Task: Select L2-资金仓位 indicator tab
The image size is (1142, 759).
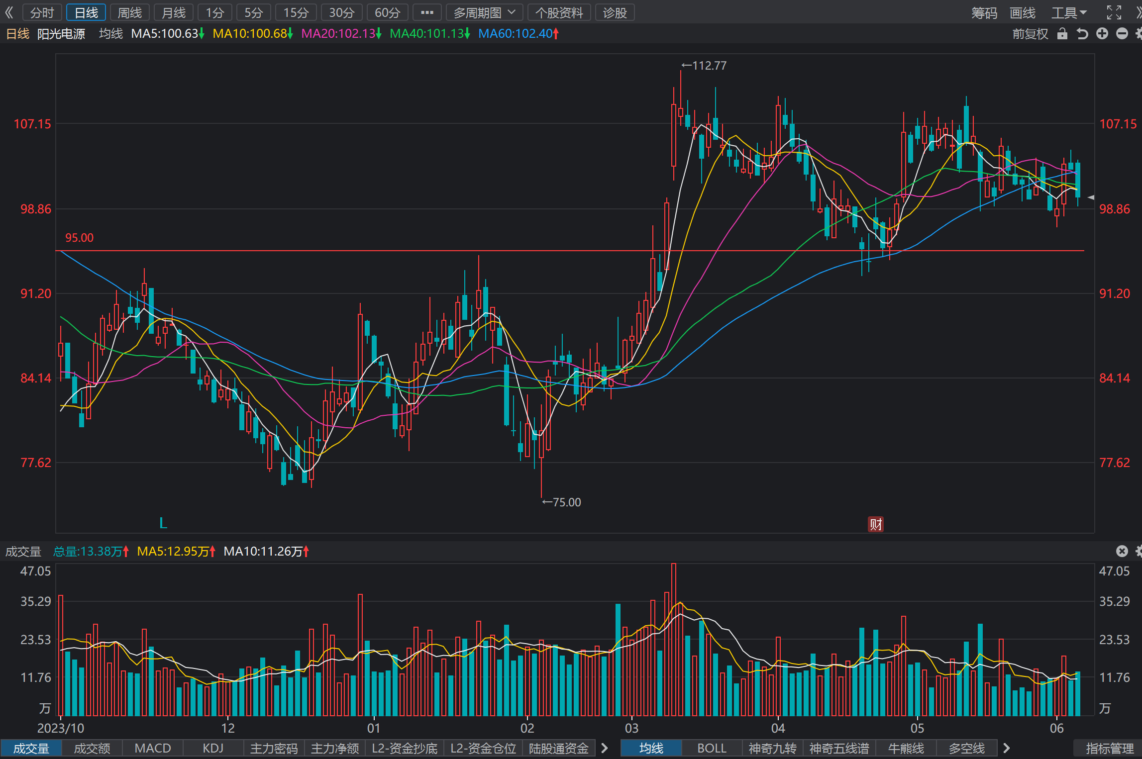Action: pos(483,749)
